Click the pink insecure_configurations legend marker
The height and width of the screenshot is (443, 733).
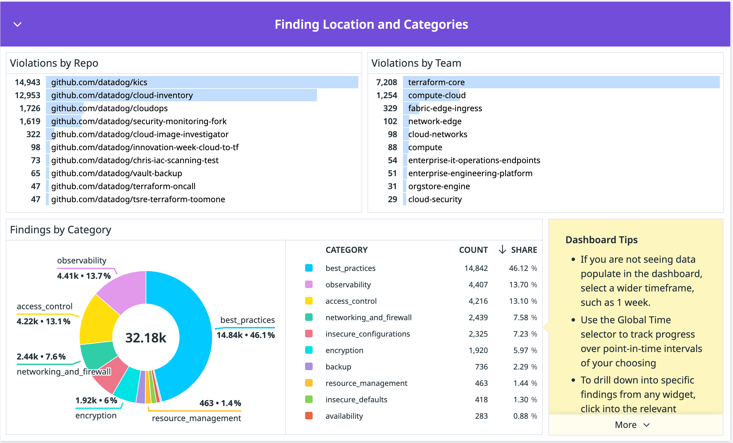click(x=308, y=334)
